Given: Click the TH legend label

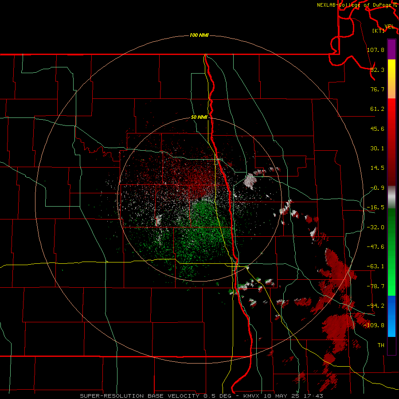Looking at the screenshot, I should click(x=381, y=345).
